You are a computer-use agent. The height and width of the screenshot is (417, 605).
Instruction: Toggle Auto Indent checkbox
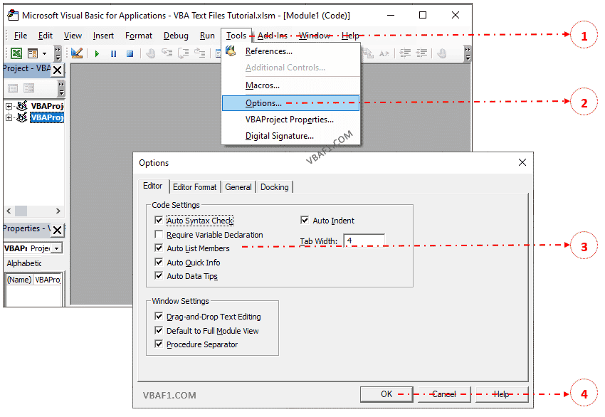(x=305, y=220)
